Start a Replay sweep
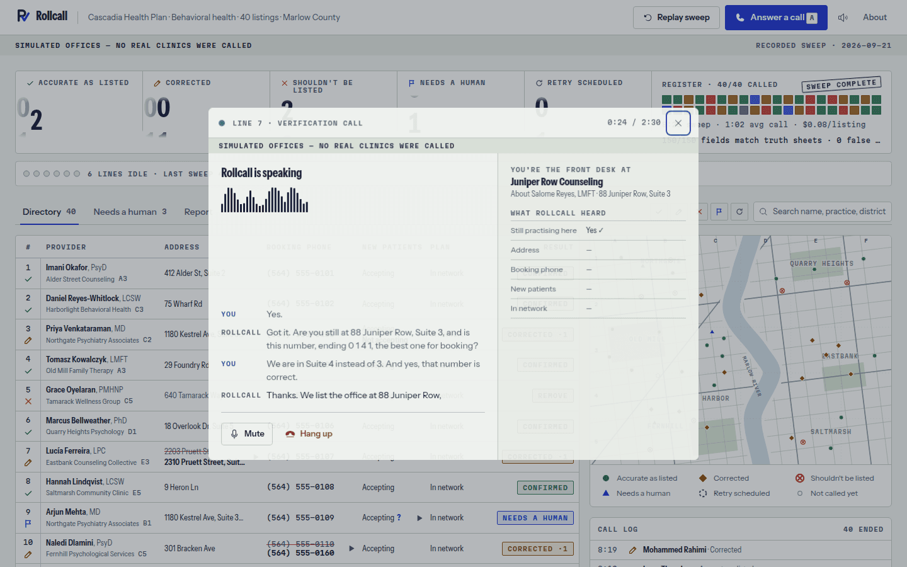This screenshot has height=567, width=907. [x=676, y=18]
